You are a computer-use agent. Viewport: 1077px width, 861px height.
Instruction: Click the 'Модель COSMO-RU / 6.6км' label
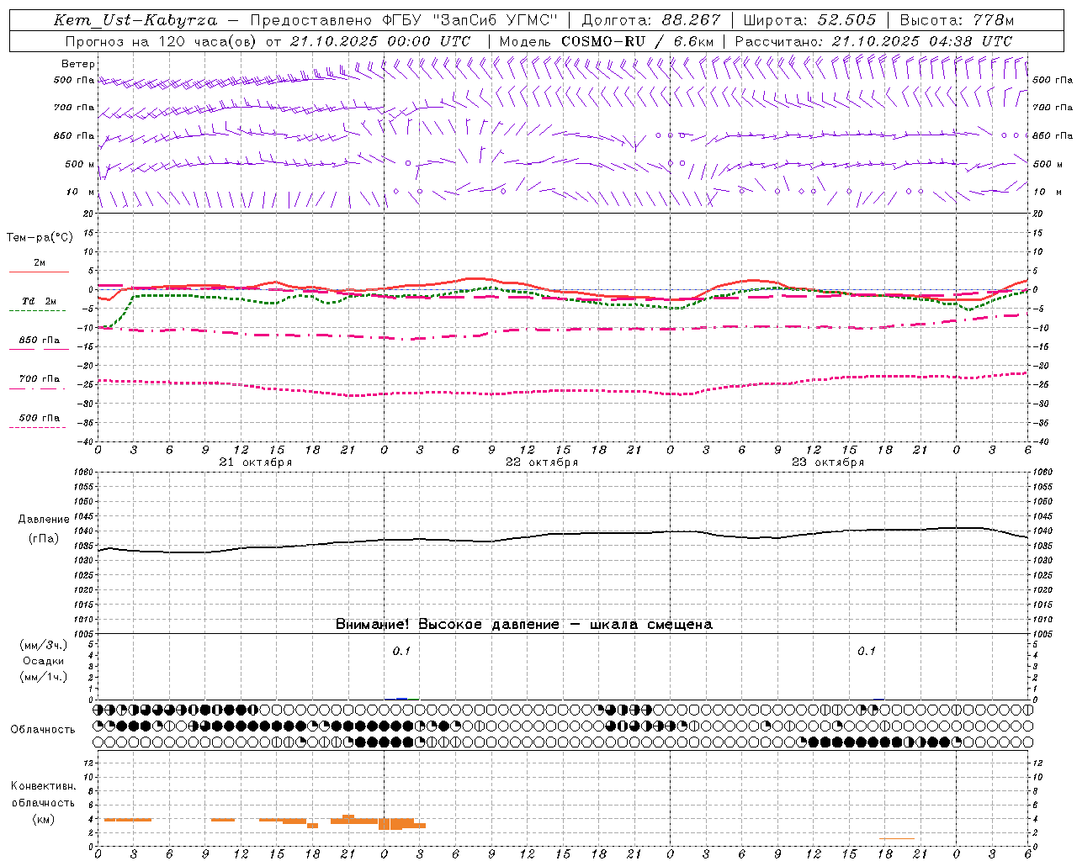(x=607, y=41)
